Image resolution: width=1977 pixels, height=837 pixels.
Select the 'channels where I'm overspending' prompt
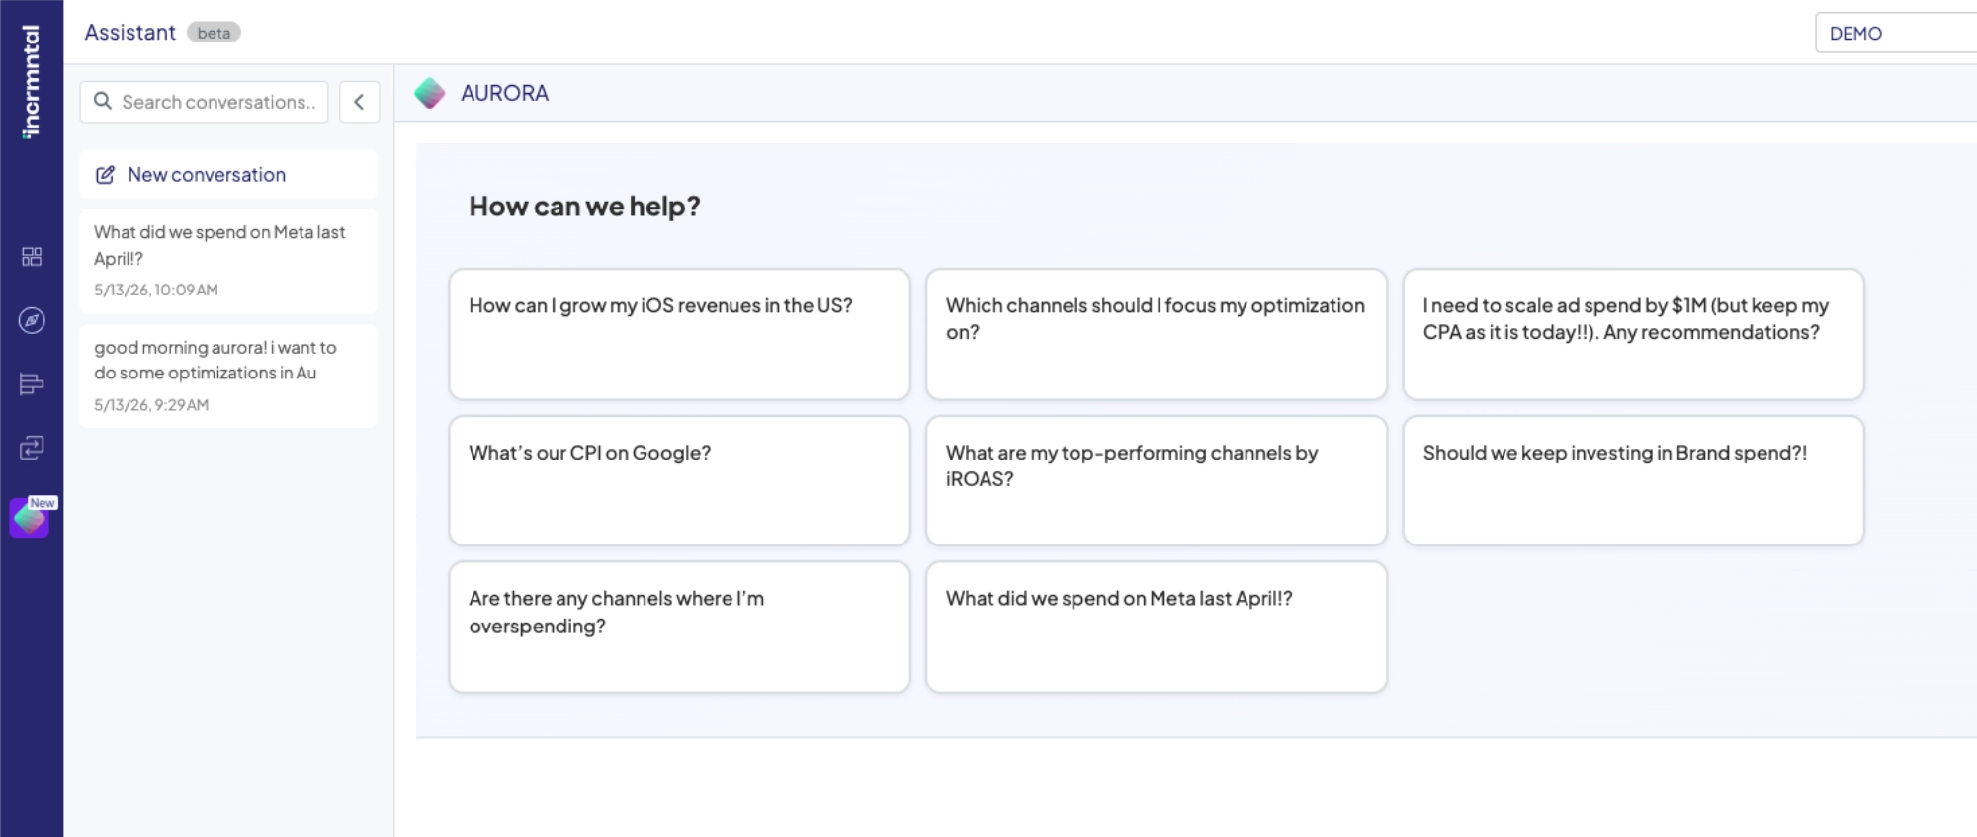(x=679, y=627)
